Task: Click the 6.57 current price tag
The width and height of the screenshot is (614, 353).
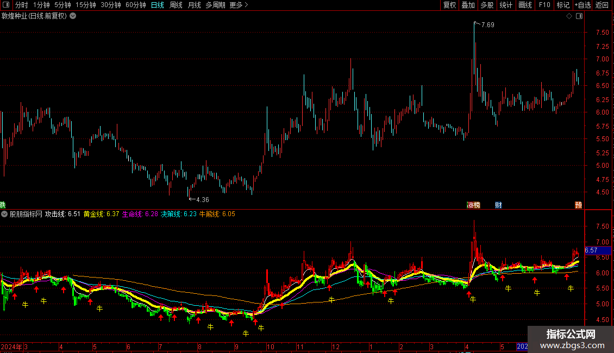Action: (x=597, y=250)
